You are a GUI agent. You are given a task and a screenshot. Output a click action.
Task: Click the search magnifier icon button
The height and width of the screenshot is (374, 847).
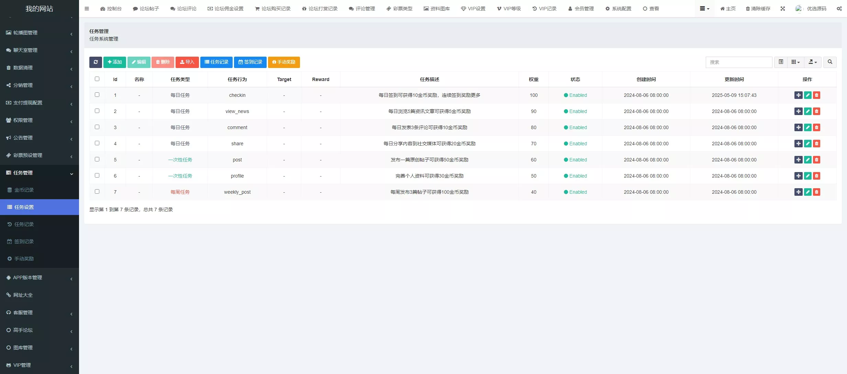(830, 62)
